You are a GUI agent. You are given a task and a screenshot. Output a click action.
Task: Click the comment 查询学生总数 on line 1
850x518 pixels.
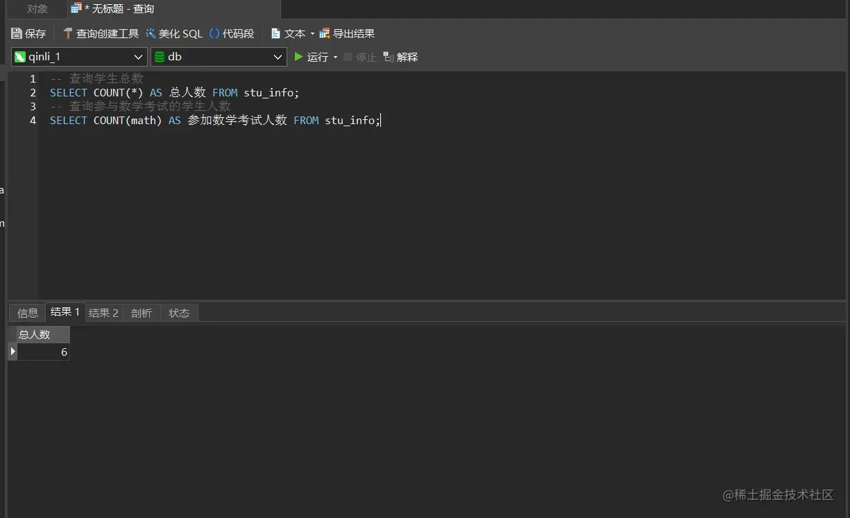(106, 79)
